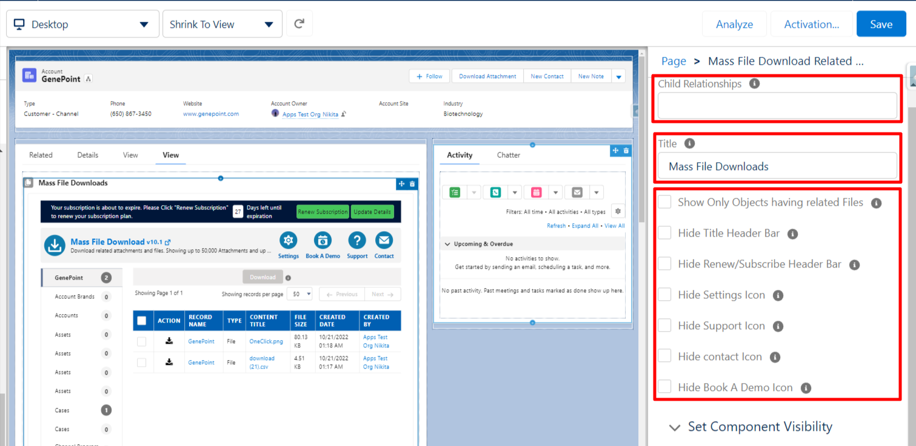Screen dimensions: 916x446
Task: Toggle the Hide Settings Icon checkbox
Action: pos(665,295)
